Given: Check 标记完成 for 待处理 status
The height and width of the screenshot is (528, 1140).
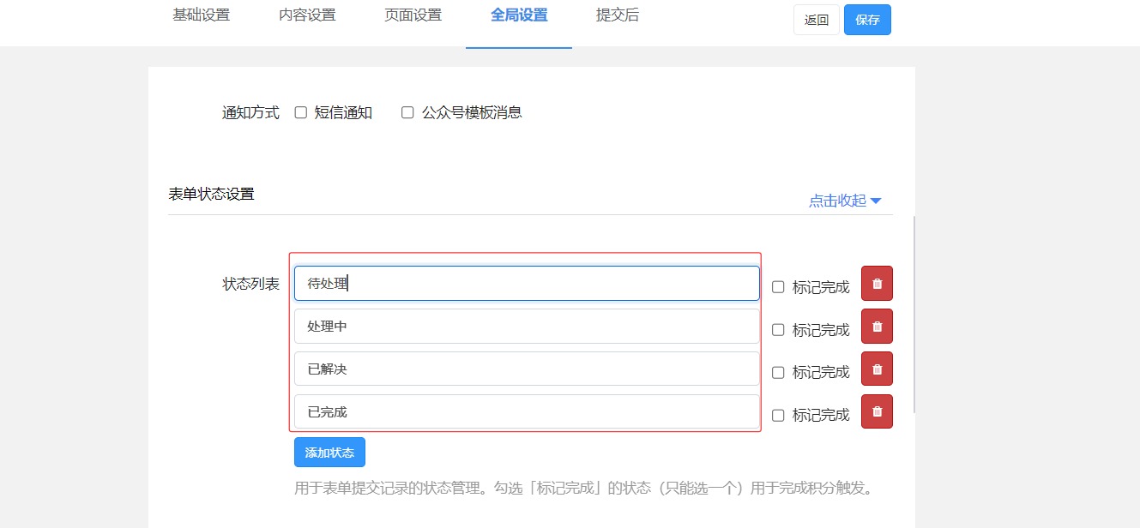Looking at the screenshot, I should (x=778, y=287).
